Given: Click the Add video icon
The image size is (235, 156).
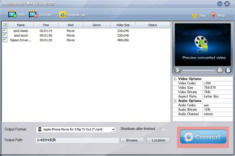Looking at the screenshot, I should point(12,14).
